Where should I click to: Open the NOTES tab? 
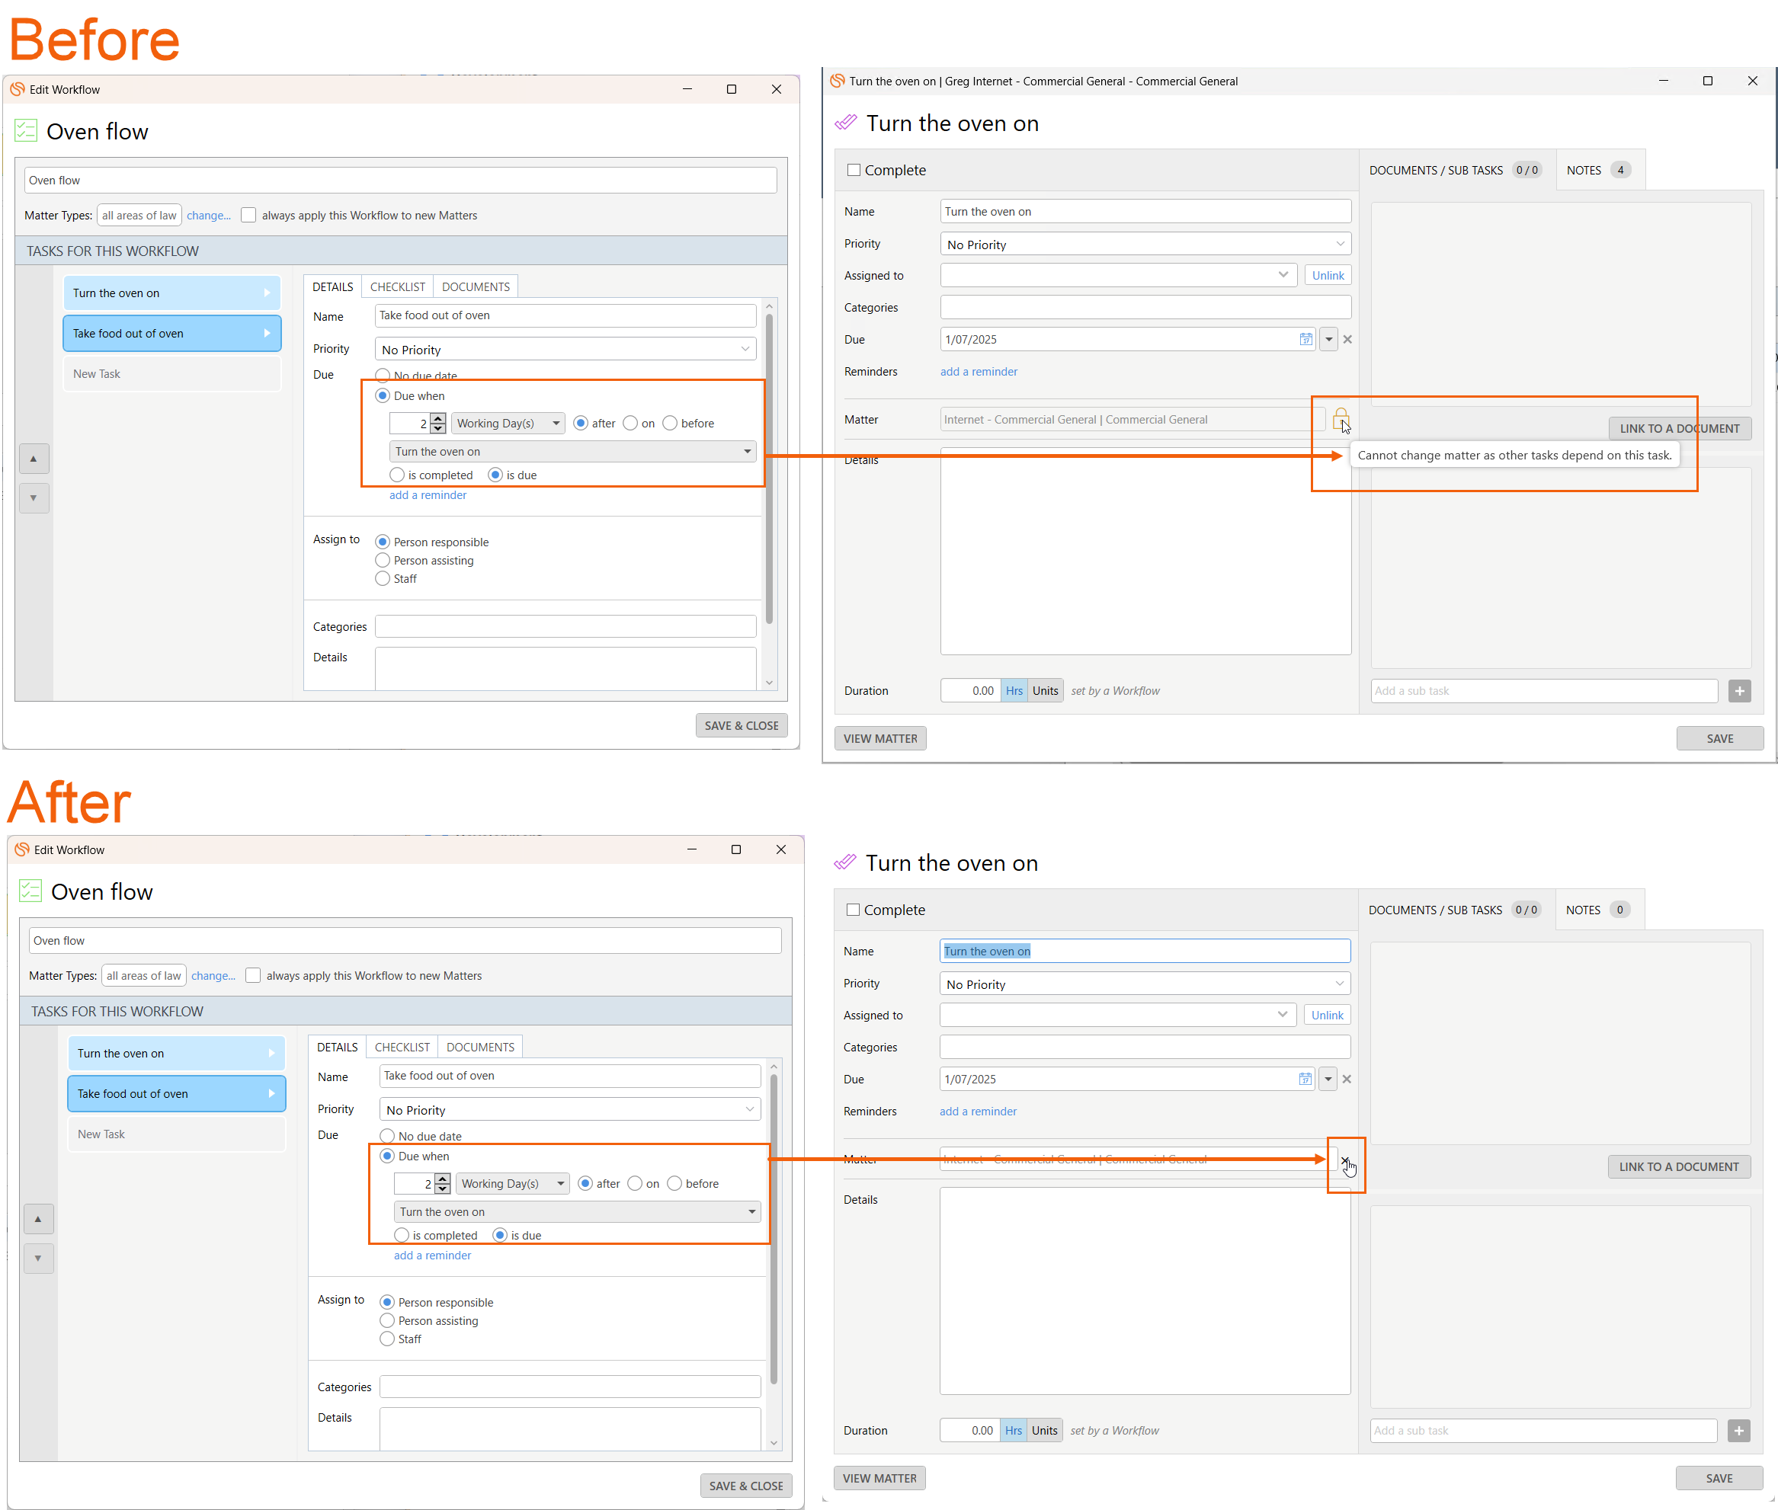click(x=1583, y=169)
